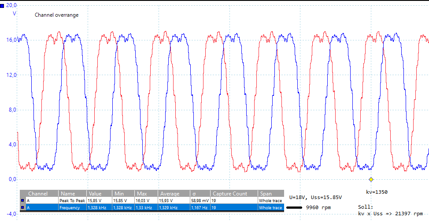Click the 1,329 kHz average cell
429x221 pixels.
click(x=174, y=208)
